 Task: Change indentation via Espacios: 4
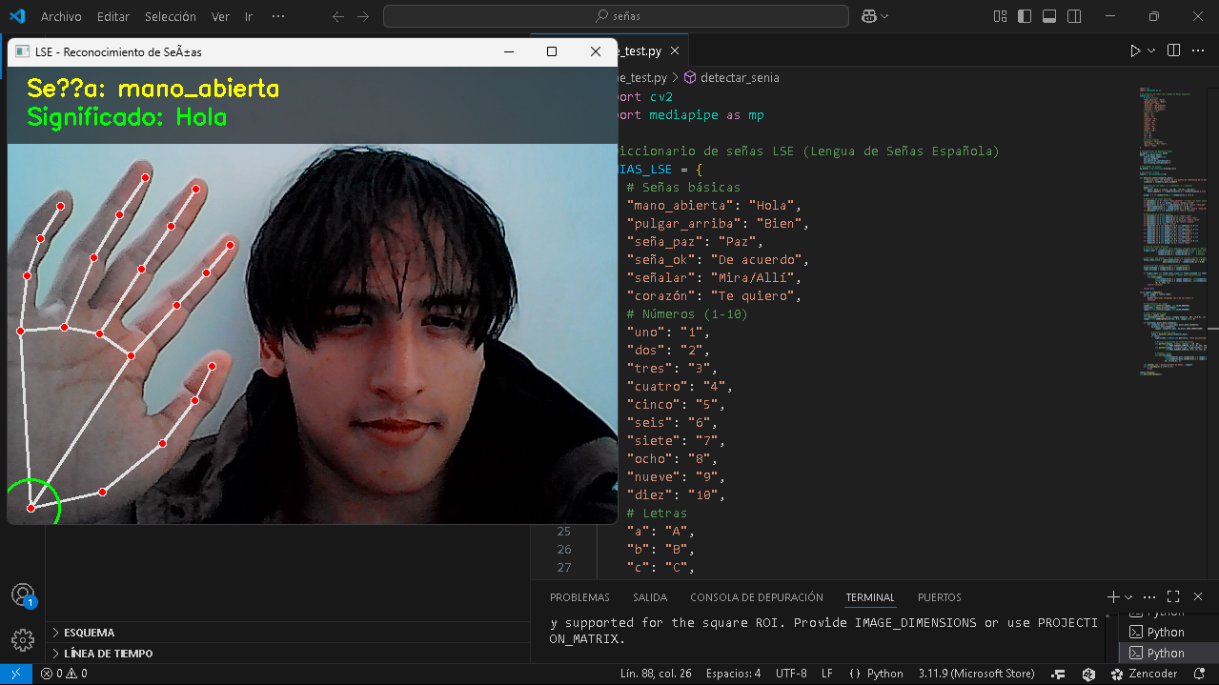coord(733,674)
